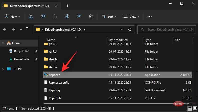Open Home in navigation pane
The width and height of the screenshot is (198, 112).
pos(16,43)
